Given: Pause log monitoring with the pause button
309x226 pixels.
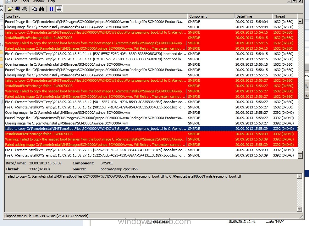Looking at the screenshot, I should [x=52, y=9].
